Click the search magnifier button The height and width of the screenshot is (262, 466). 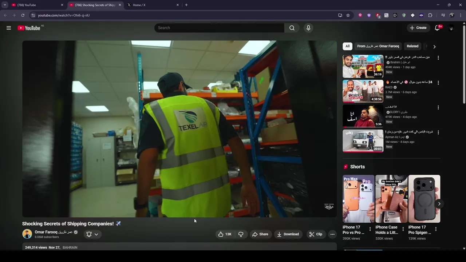click(292, 28)
